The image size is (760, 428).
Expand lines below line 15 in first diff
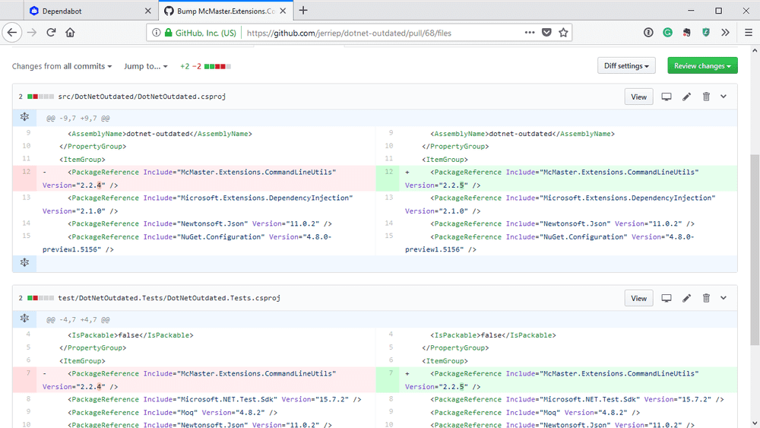point(24,262)
